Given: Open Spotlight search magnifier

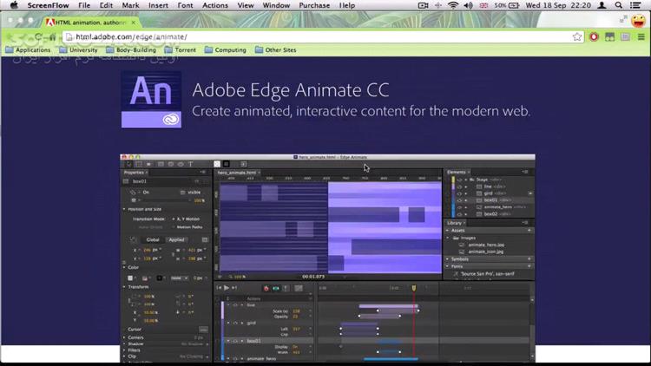Looking at the screenshot, I should coord(619,5).
